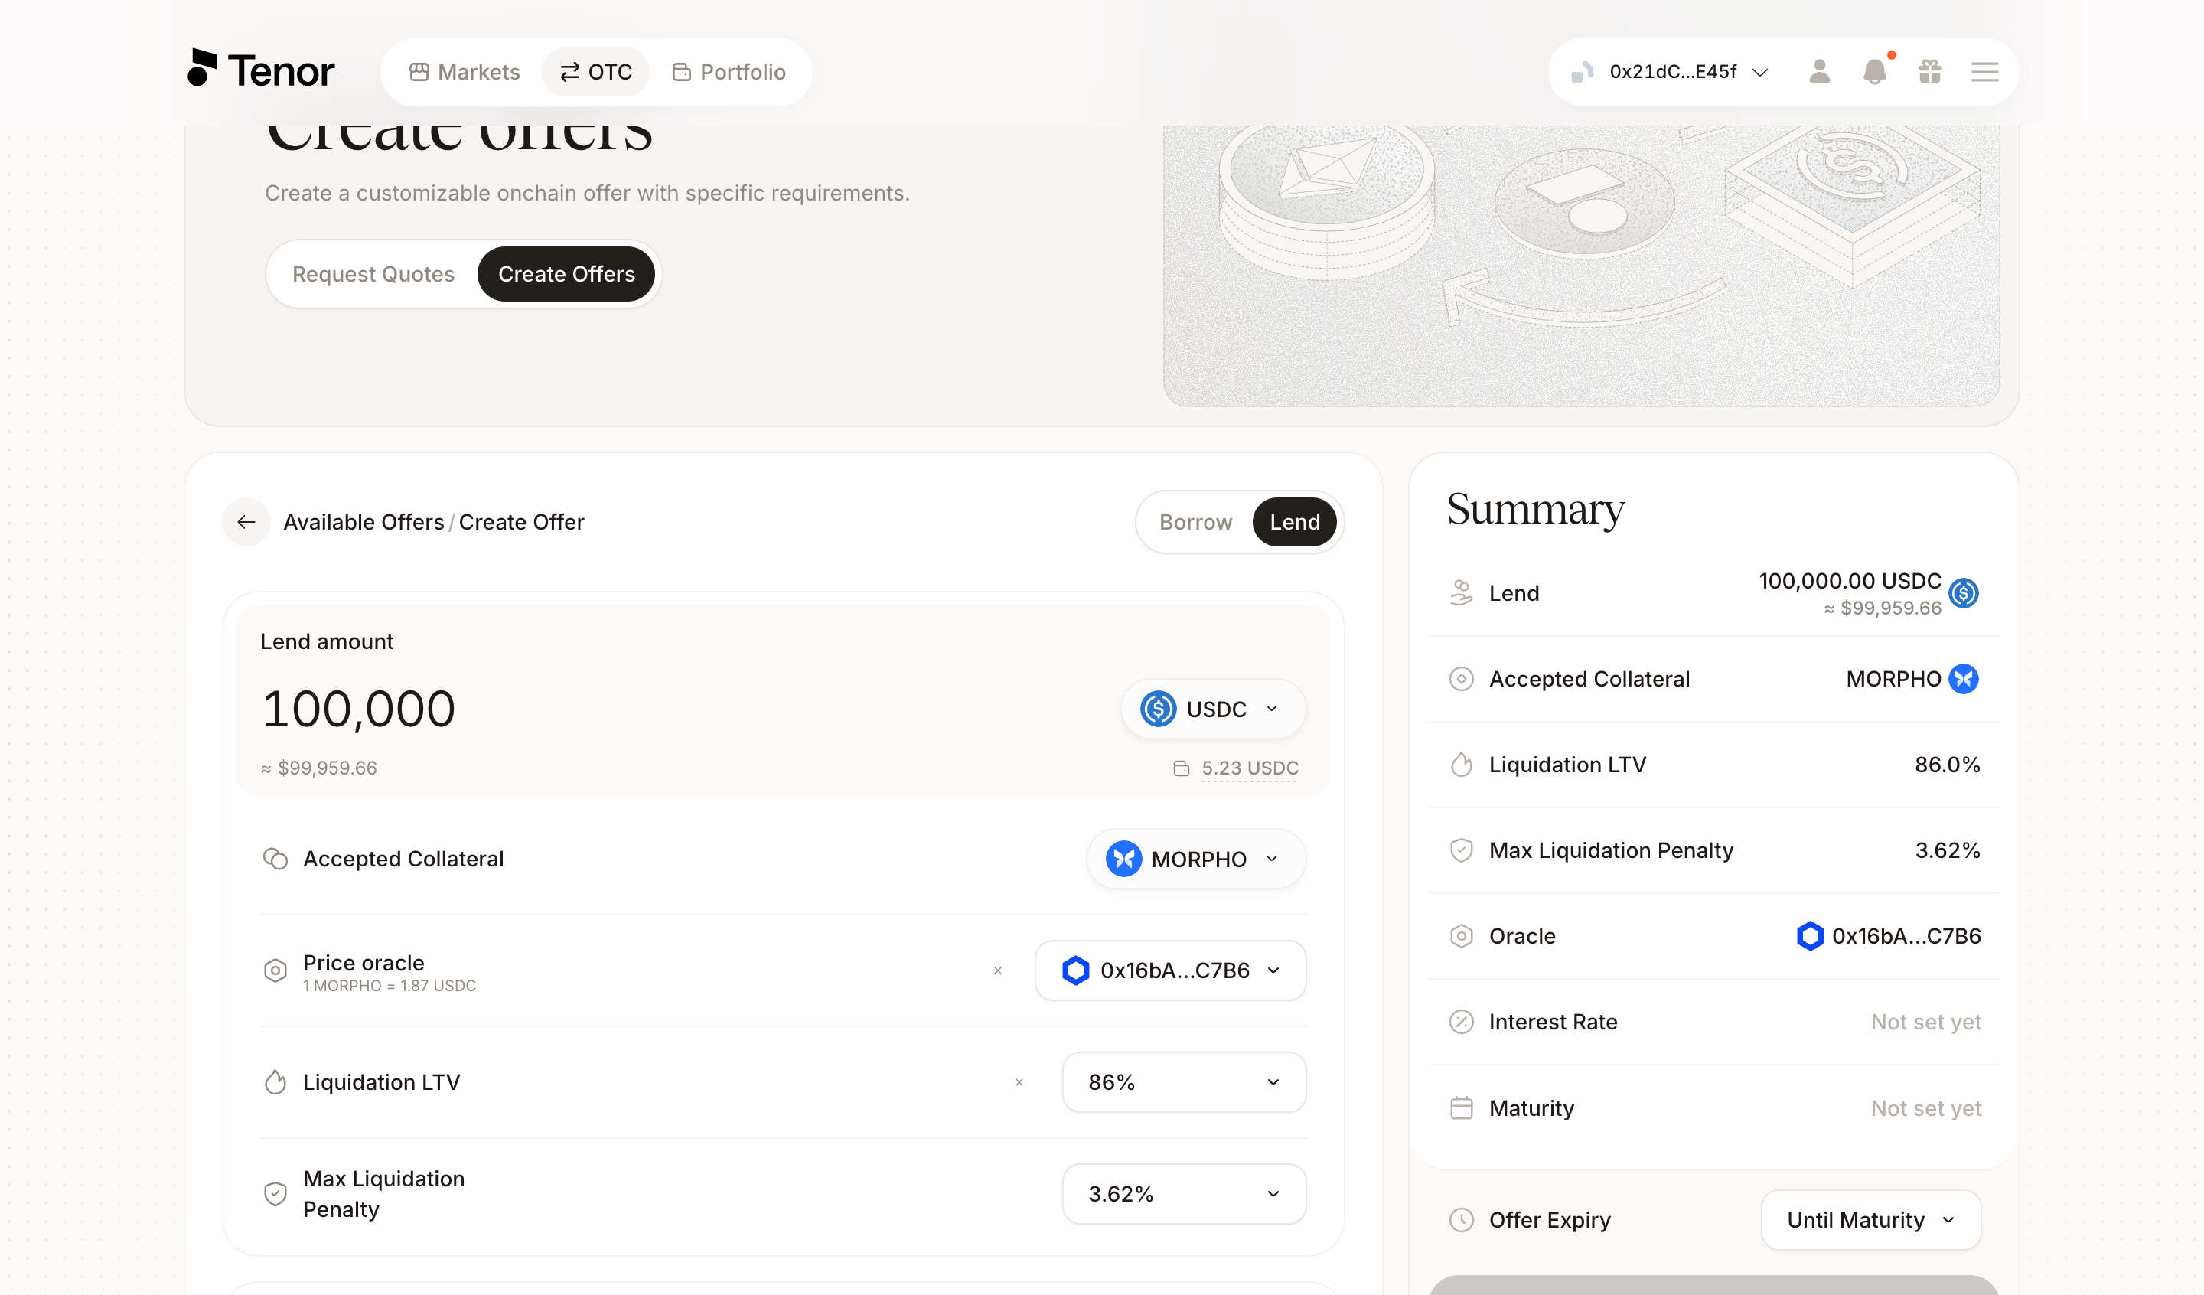Open the 0x21dC...E45f wallet menu
The height and width of the screenshot is (1295, 2204).
pyautogui.click(x=1671, y=72)
